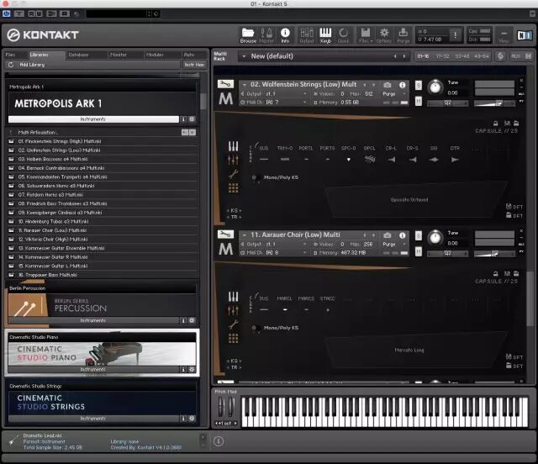Click the info icon on Aarauer Choir header

click(402, 235)
